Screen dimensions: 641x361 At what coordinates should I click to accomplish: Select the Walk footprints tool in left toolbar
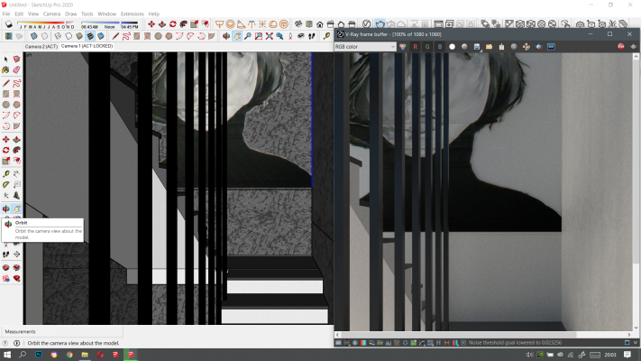[x=5, y=255]
